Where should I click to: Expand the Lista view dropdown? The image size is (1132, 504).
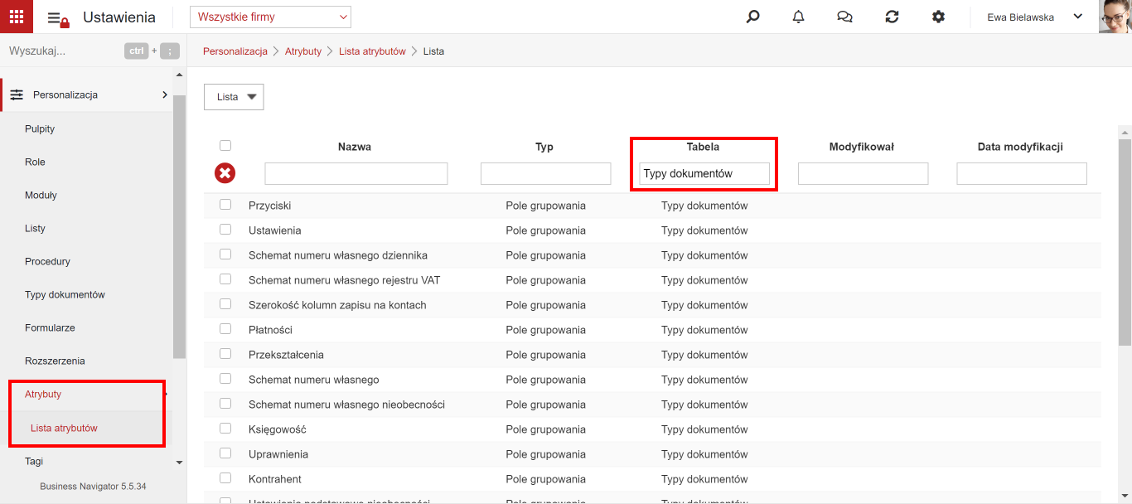pos(234,97)
